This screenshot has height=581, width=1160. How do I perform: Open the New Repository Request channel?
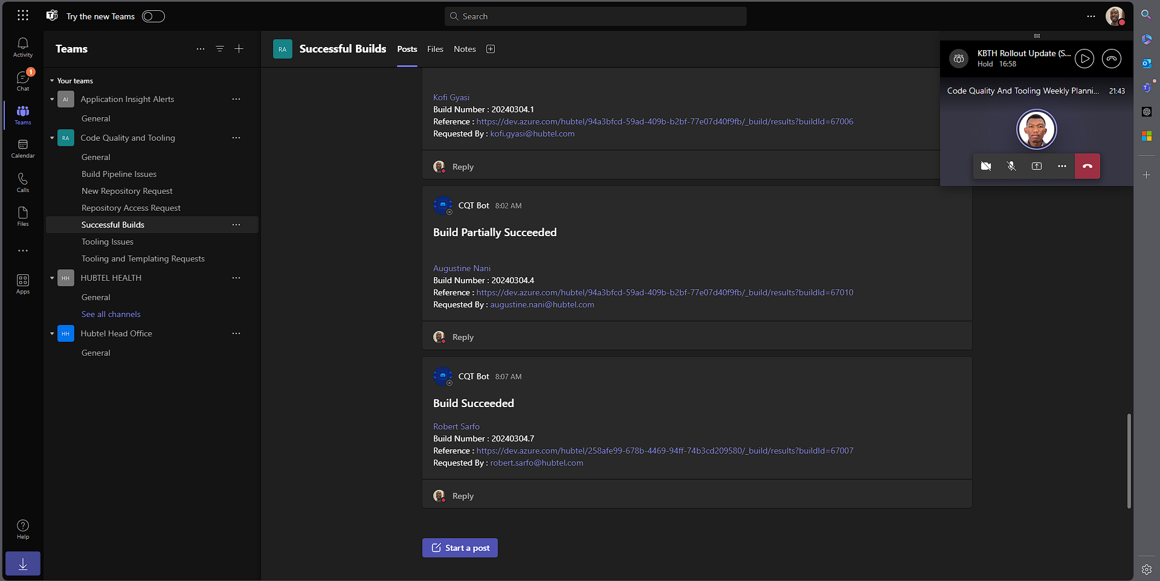pyautogui.click(x=127, y=191)
